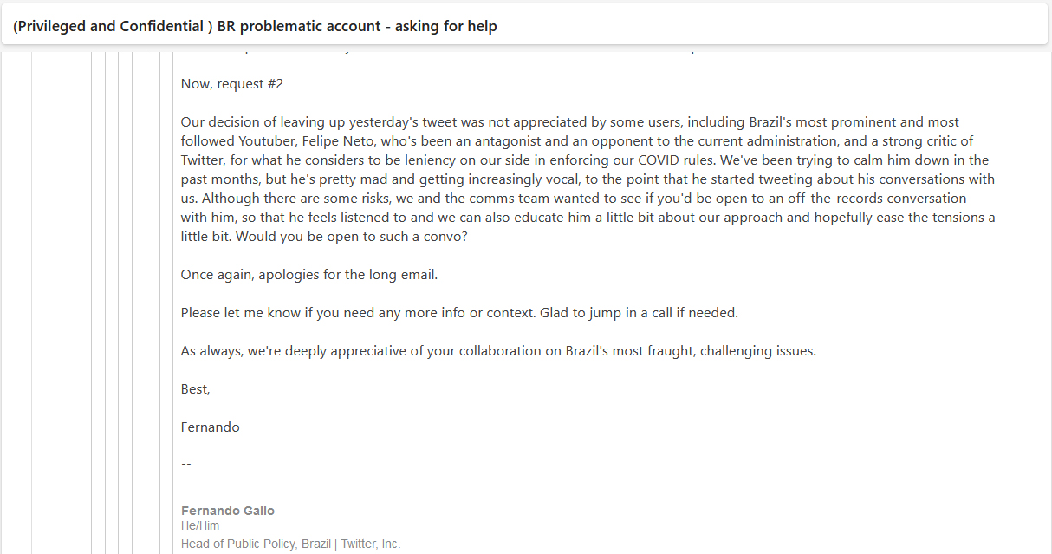
Task: Click the "--" signature separator
Action: [186, 463]
